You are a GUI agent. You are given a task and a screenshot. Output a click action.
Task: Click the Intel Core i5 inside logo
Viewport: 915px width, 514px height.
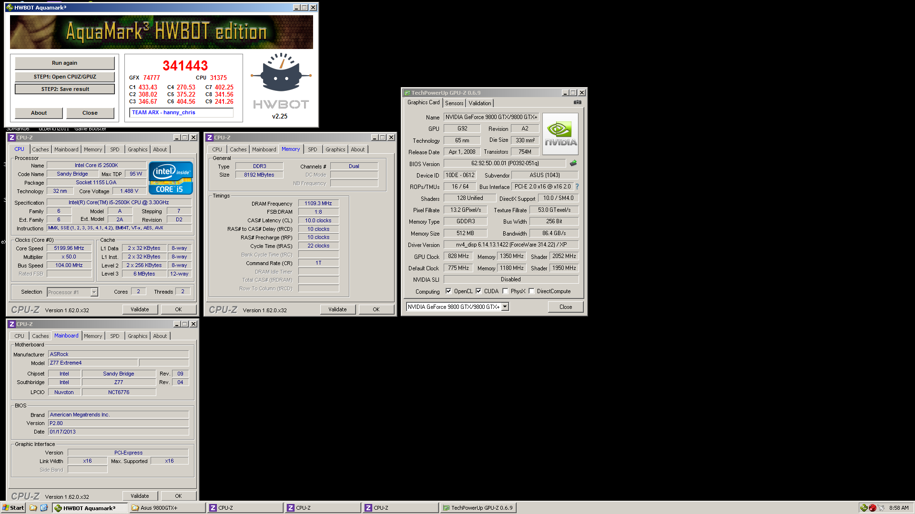pyautogui.click(x=171, y=178)
